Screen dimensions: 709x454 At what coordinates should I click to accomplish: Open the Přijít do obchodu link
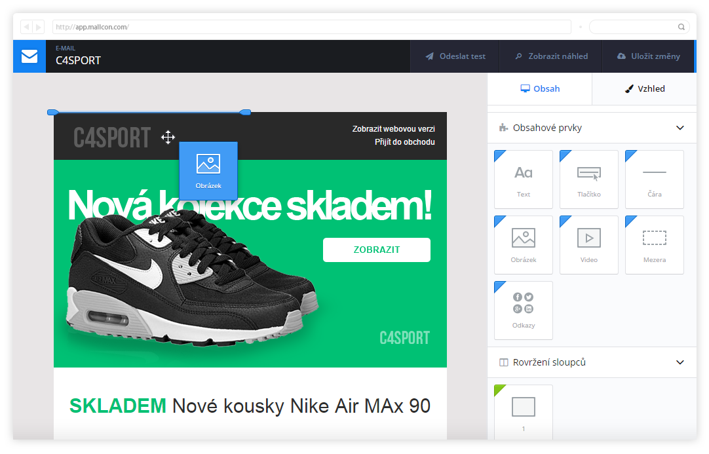(x=405, y=142)
